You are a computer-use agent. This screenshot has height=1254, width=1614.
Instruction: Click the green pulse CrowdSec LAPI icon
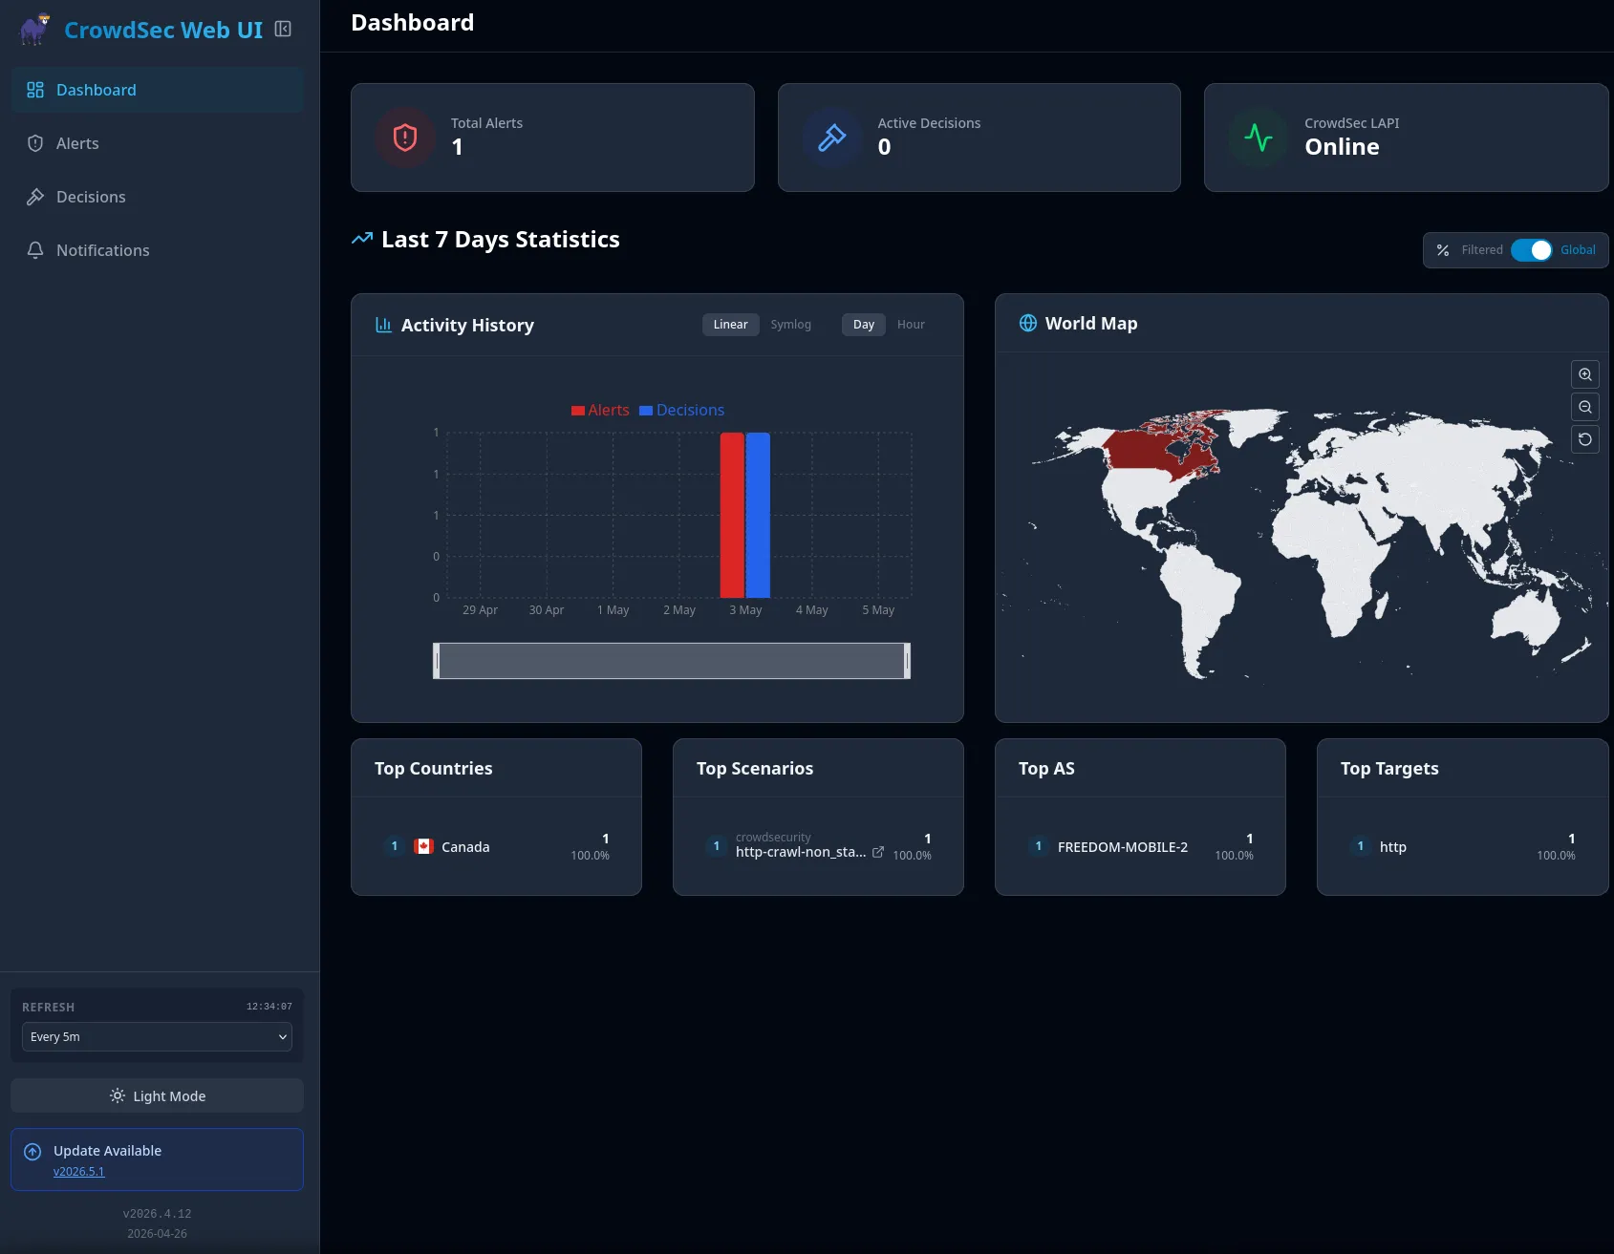[1259, 138]
